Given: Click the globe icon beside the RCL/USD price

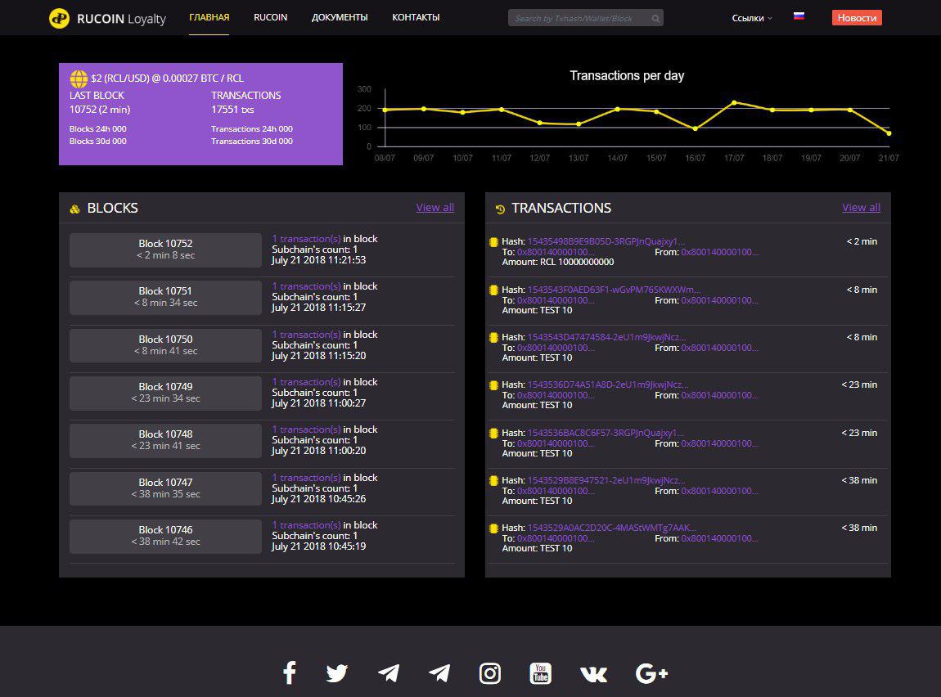Looking at the screenshot, I should tap(79, 79).
